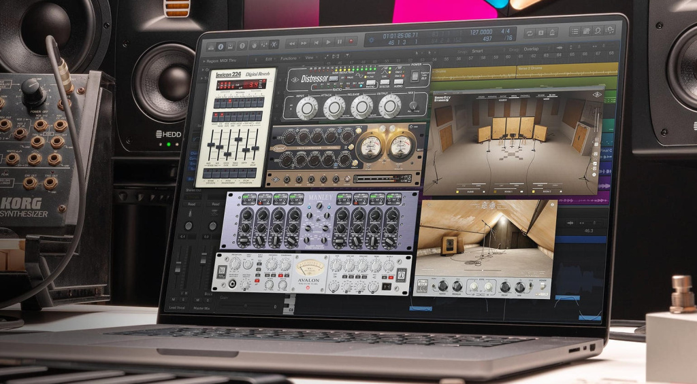This screenshot has width=697, height=384.
Task: Toggle Power switch on attic room plugin
Action: tap(543, 286)
